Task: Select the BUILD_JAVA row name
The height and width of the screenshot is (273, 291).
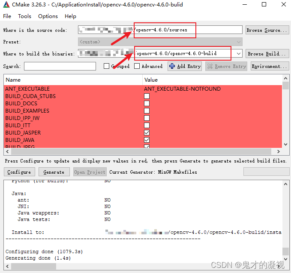Action: click(20, 140)
